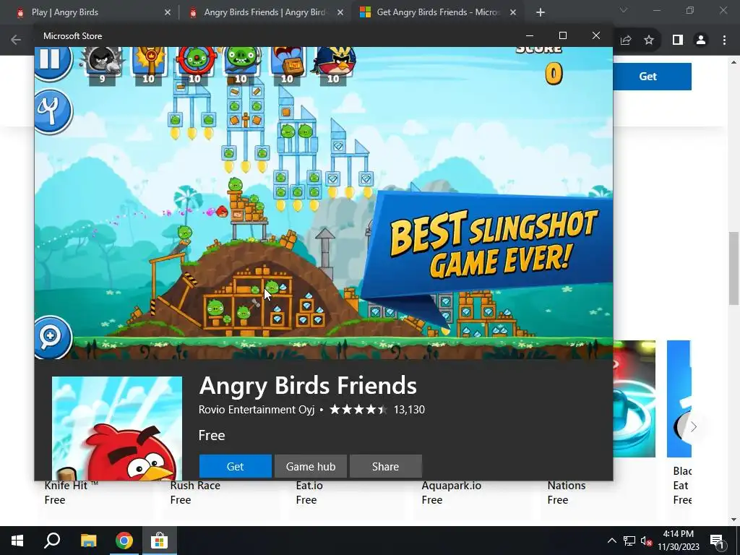Open a new browser tab

(541, 12)
